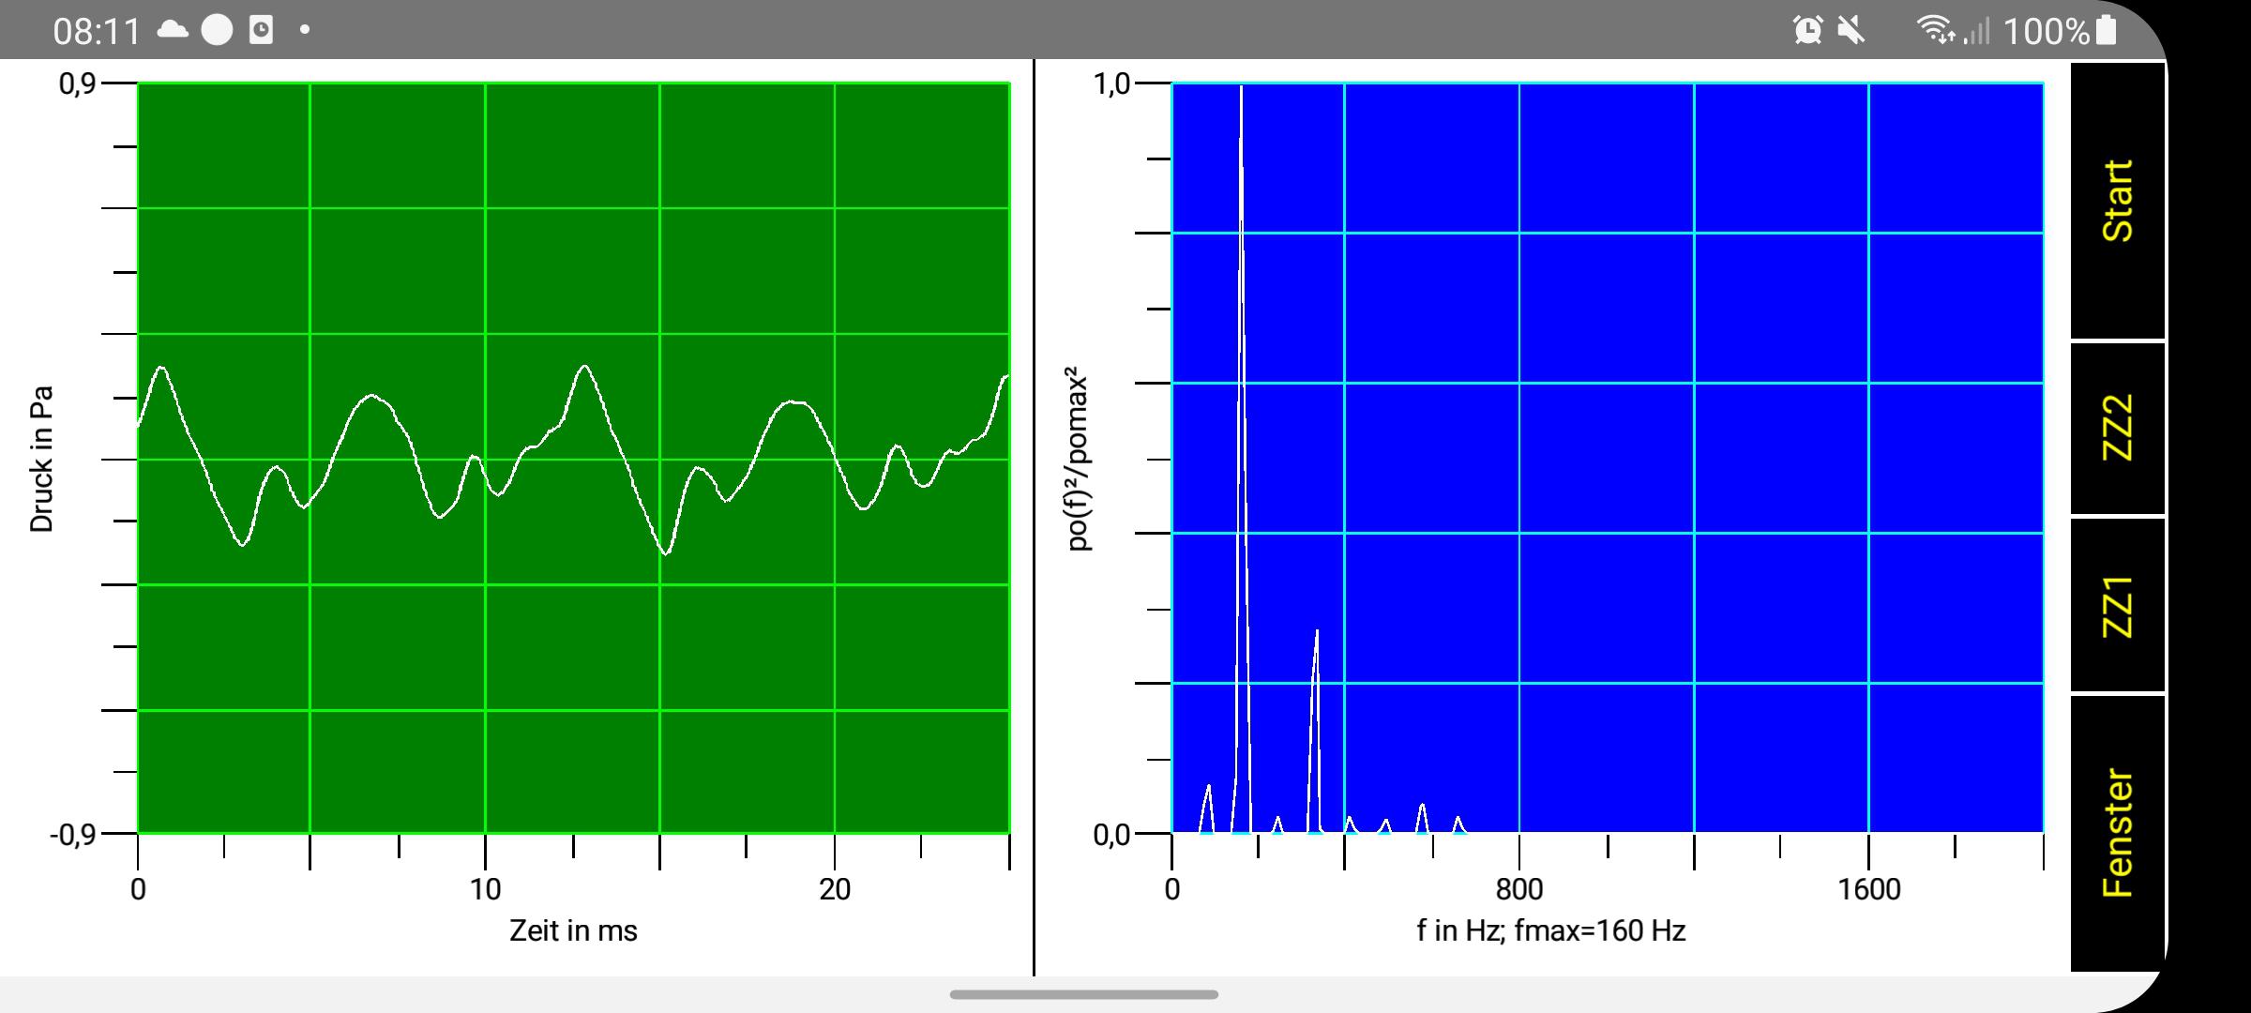Image resolution: width=2251 pixels, height=1013 pixels.
Task: Tap the cloud notification icon
Action: [173, 30]
